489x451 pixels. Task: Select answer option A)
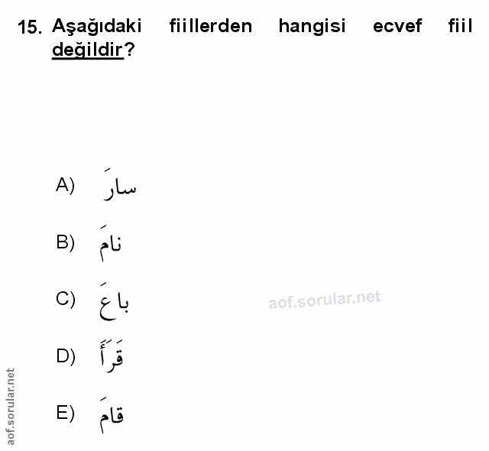pyautogui.click(x=66, y=185)
